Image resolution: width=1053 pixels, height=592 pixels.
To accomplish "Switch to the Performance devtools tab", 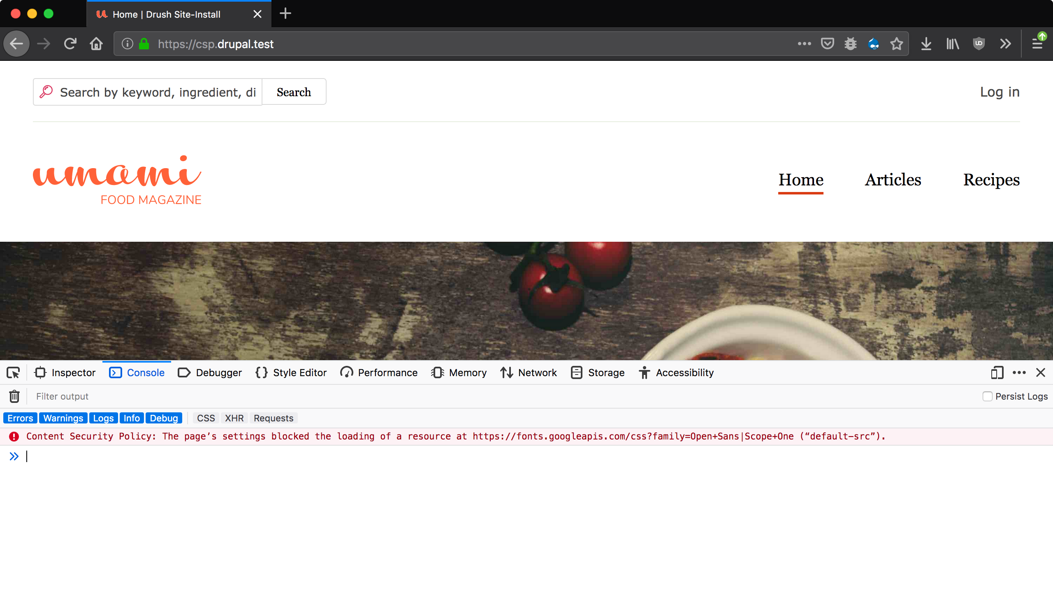I will (x=378, y=372).
